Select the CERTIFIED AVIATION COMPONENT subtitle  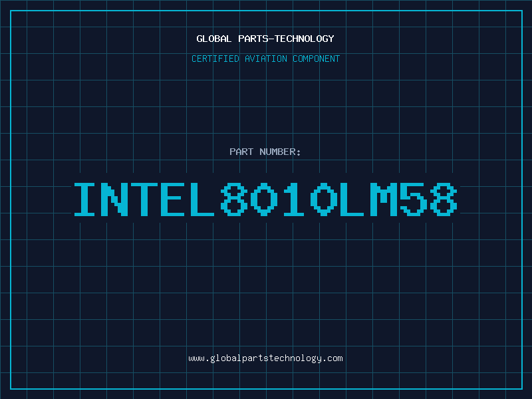coord(265,59)
